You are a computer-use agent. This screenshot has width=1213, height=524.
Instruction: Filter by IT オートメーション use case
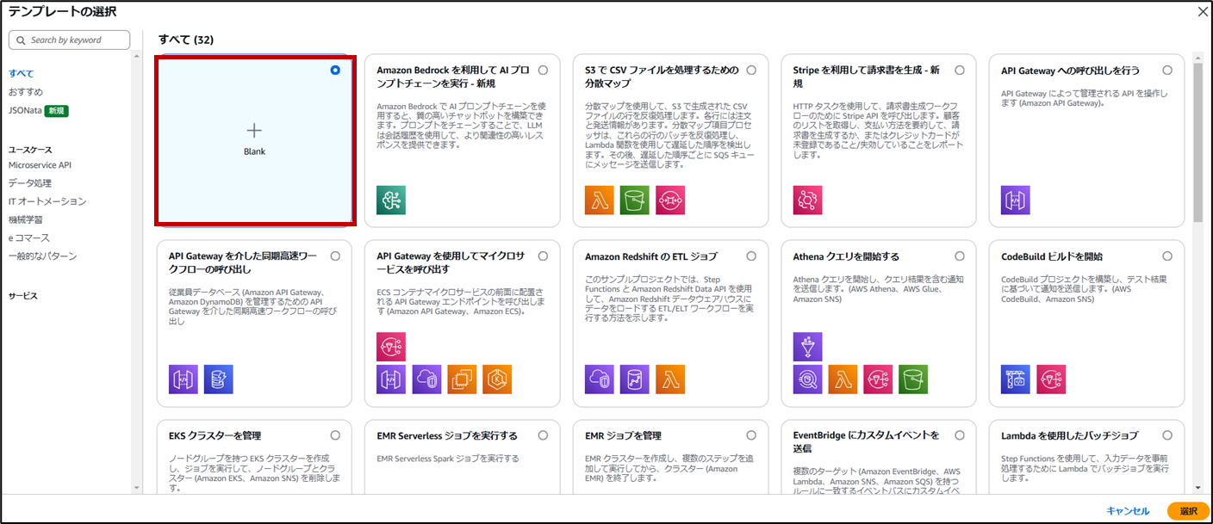[x=47, y=201]
